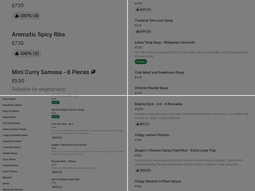
Task: Select Dragon-I Deluxe Dim-Sum Combo
Action: click(x=69, y=145)
